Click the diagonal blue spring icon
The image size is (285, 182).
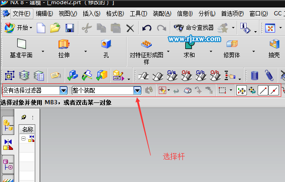point(269,75)
